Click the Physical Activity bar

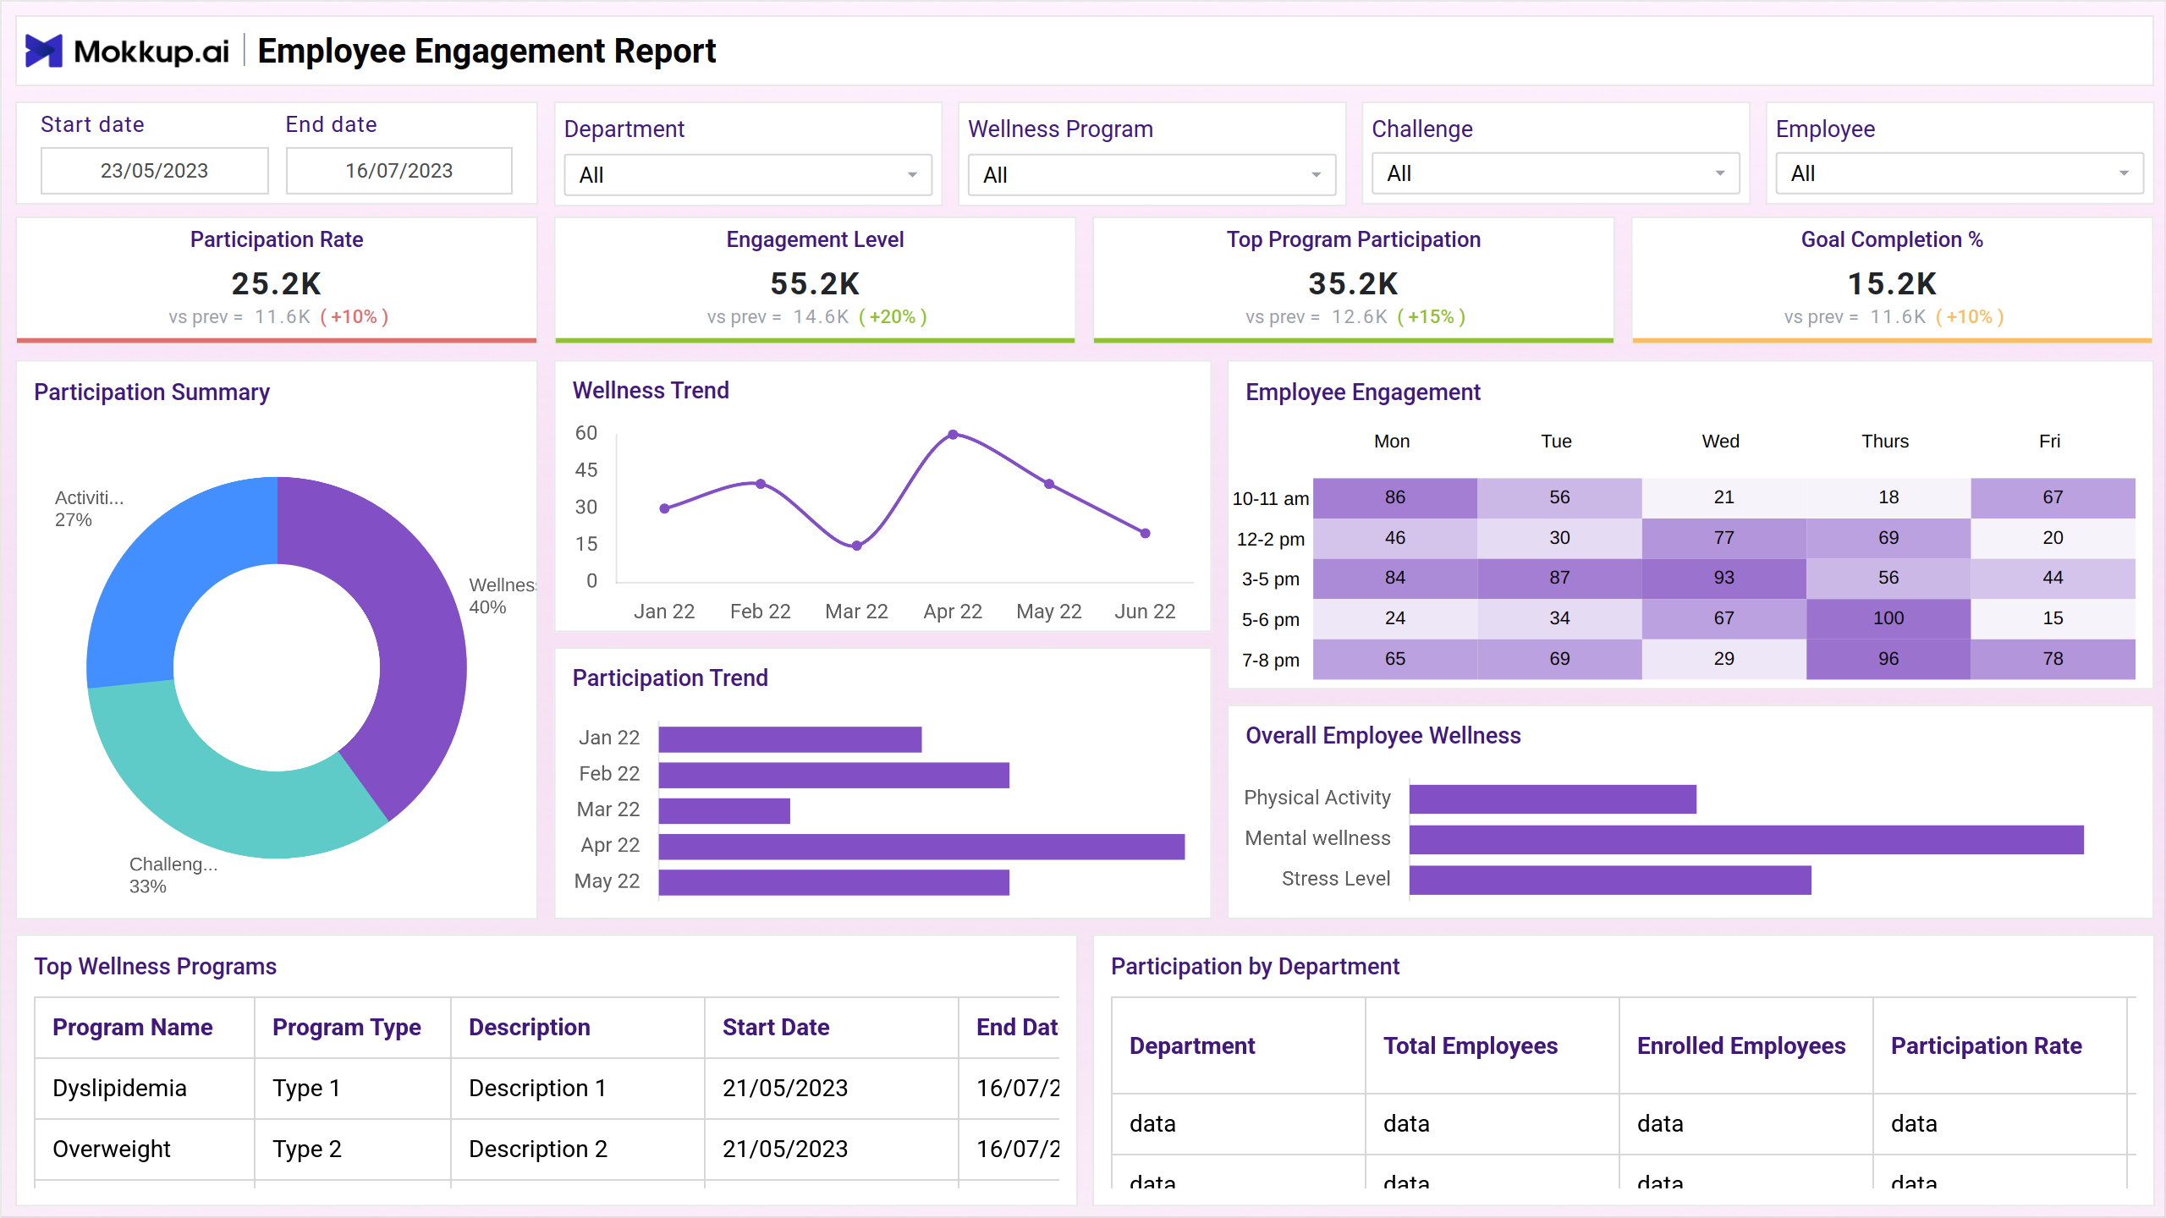tap(1553, 799)
